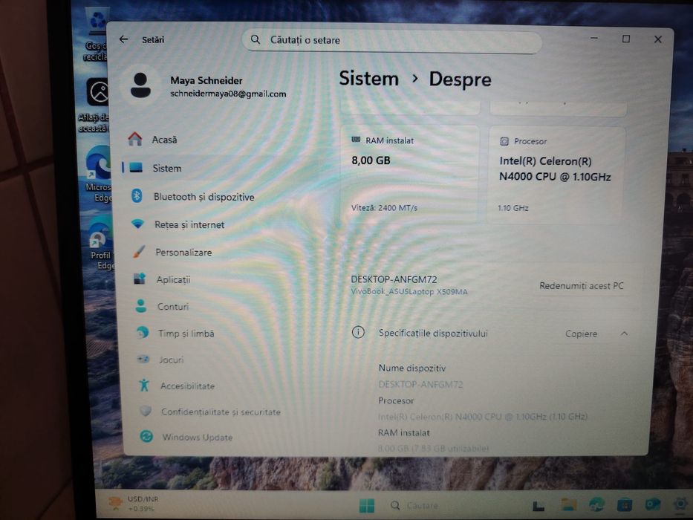Click the Căutați o setare search field
Viewport: 693px width, 520px height.
pyautogui.click(x=391, y=40)
